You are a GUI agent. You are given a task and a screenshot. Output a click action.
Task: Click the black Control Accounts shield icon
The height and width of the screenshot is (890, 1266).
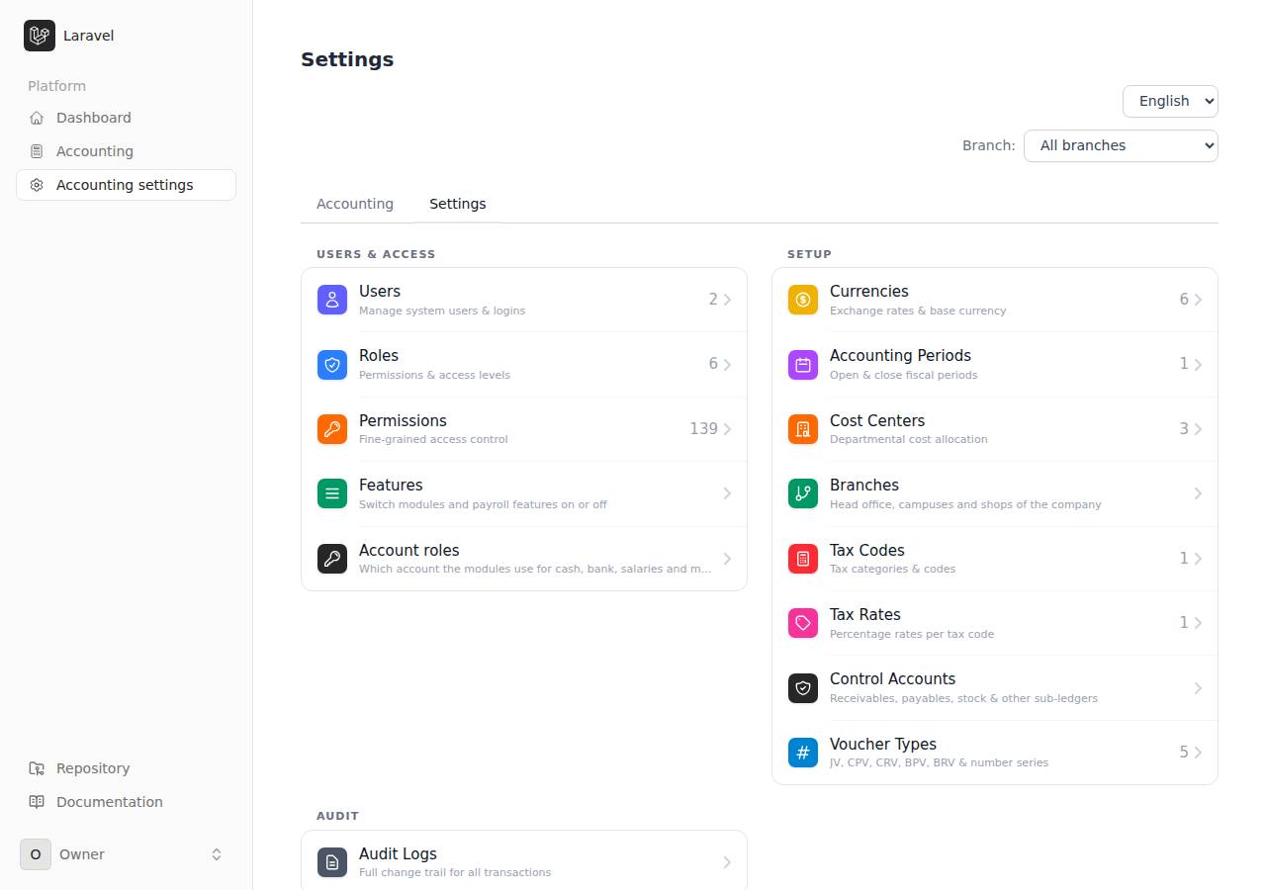[x=803, y=688]
